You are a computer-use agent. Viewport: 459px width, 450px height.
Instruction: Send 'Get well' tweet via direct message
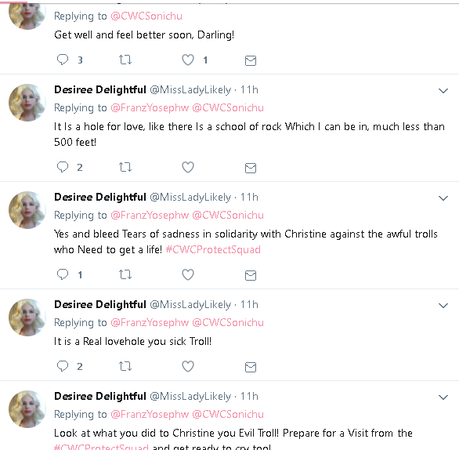(251, 60)
